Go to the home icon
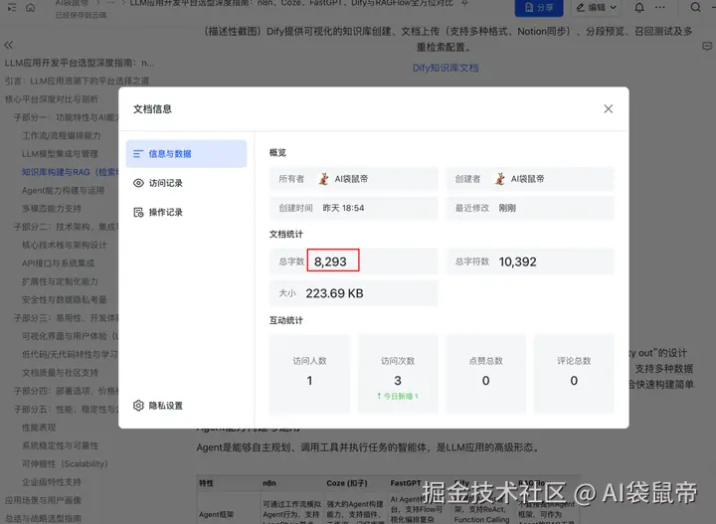716x524 pixels. [x=30, y=7]
